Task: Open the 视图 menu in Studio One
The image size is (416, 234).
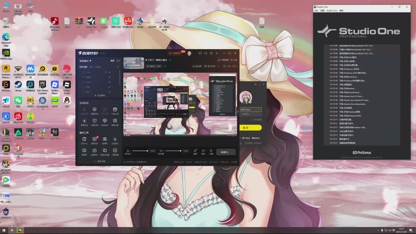Action: click(x=322, y=10)
